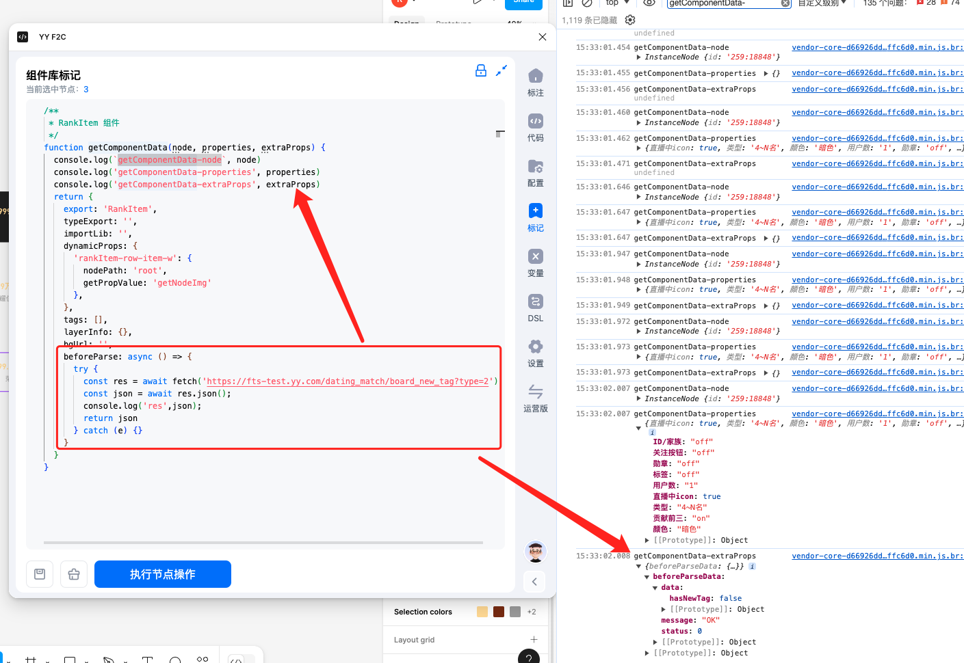The height and width of the screenshot is (663, 964).
Task: Open the DSL panel icon
Action: pos(536,302)
